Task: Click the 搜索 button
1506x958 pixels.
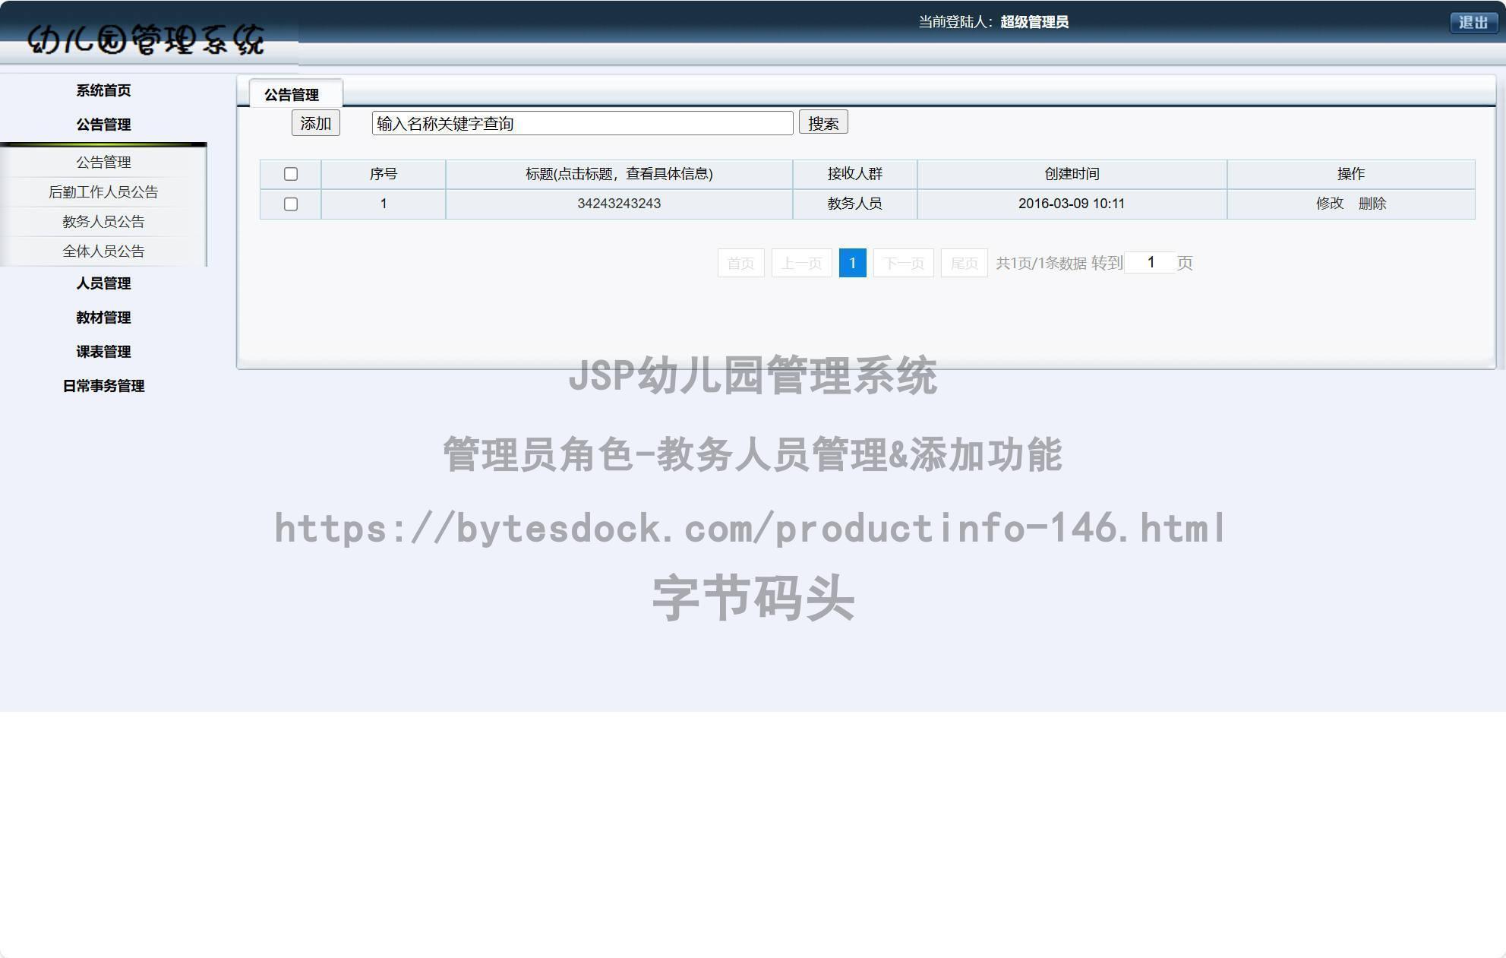Action: [x=823, y=122]
